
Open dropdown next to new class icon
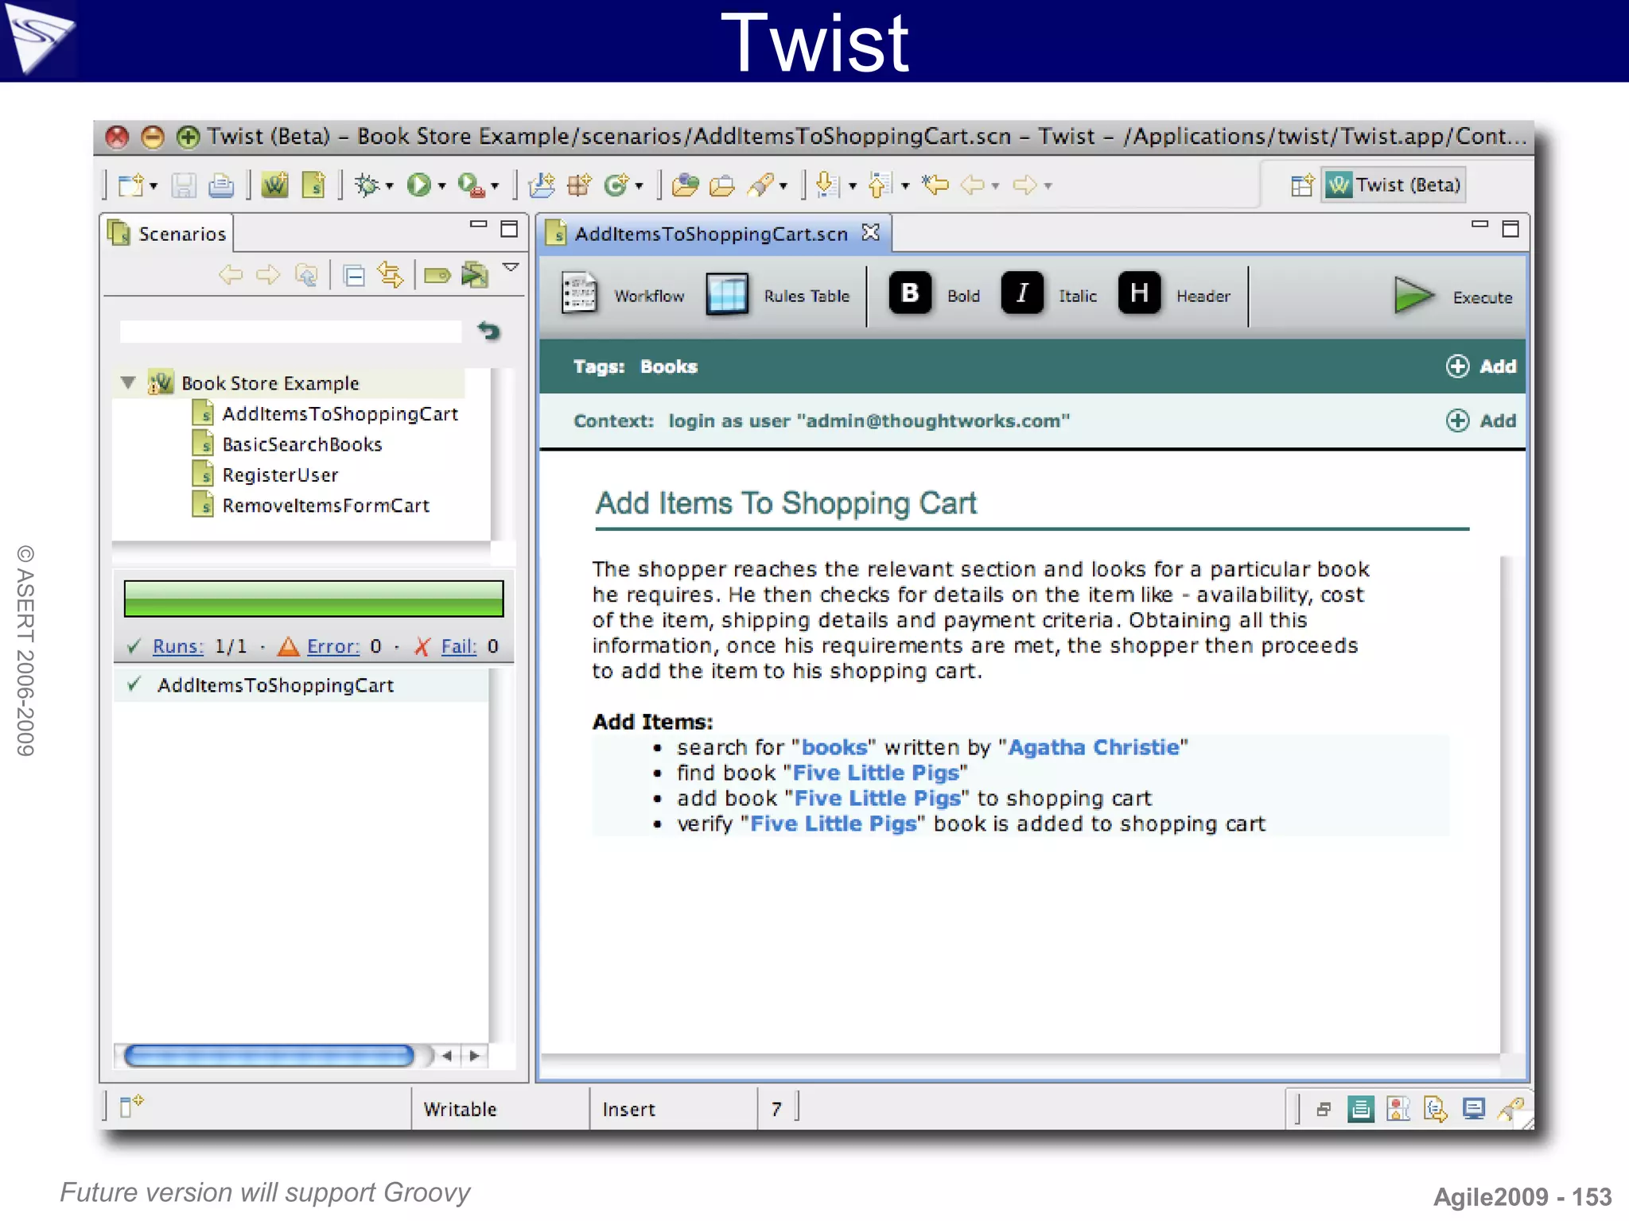click(x=640, y=187)
